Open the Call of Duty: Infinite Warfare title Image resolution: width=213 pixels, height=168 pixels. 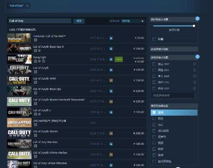tap(50, 152)
